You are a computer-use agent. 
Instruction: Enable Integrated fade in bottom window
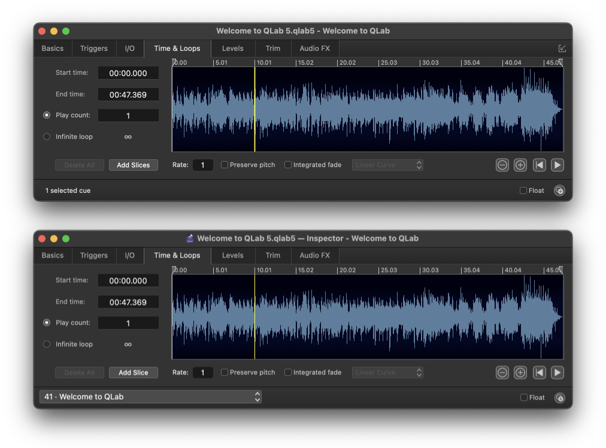[x=288, y=373]
